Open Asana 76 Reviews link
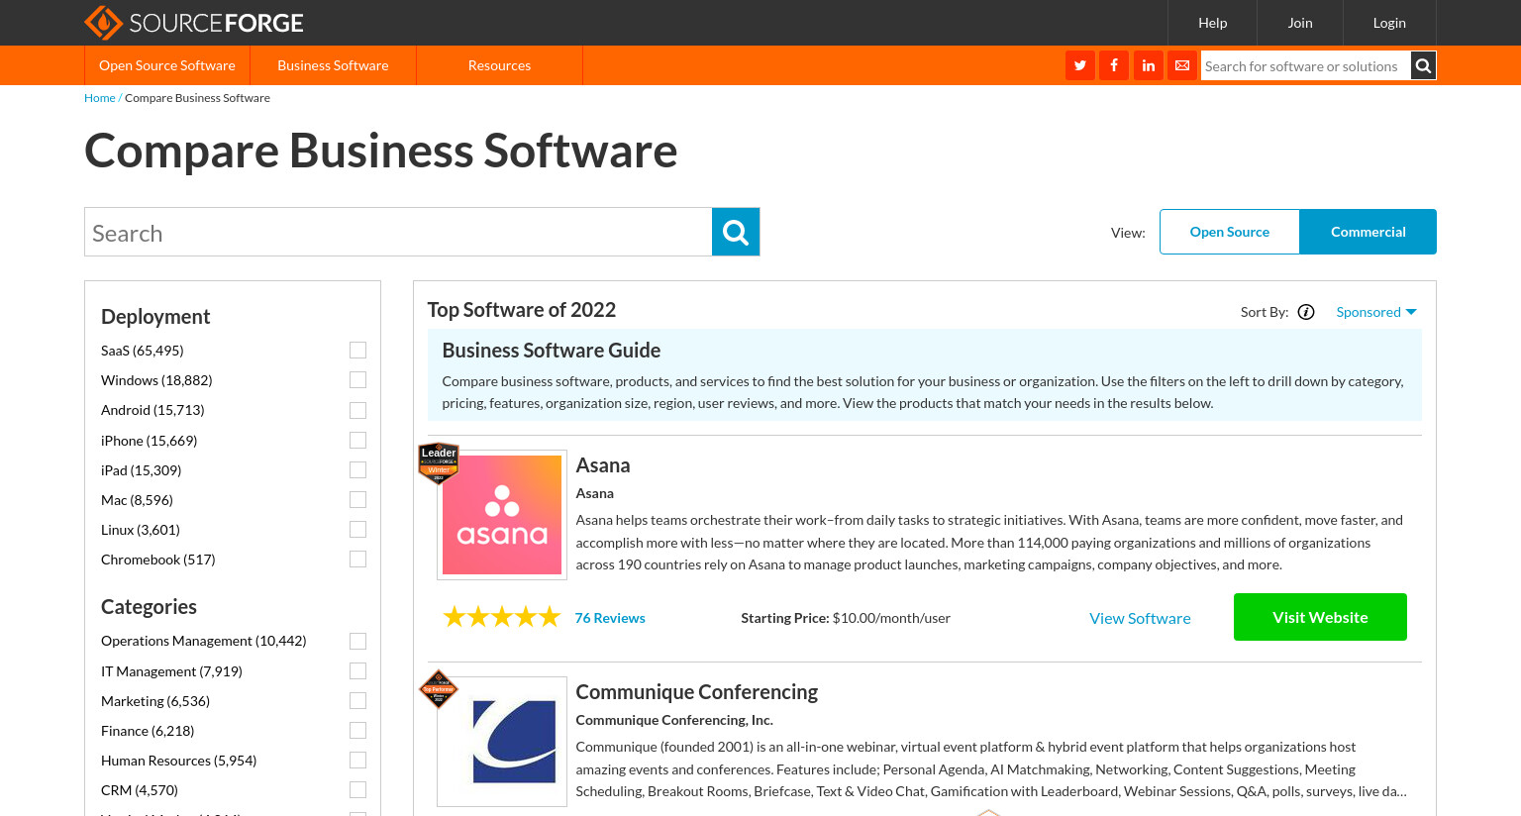Image resolution: width=1521 pixels, height=816 pixels. point(610,618)
